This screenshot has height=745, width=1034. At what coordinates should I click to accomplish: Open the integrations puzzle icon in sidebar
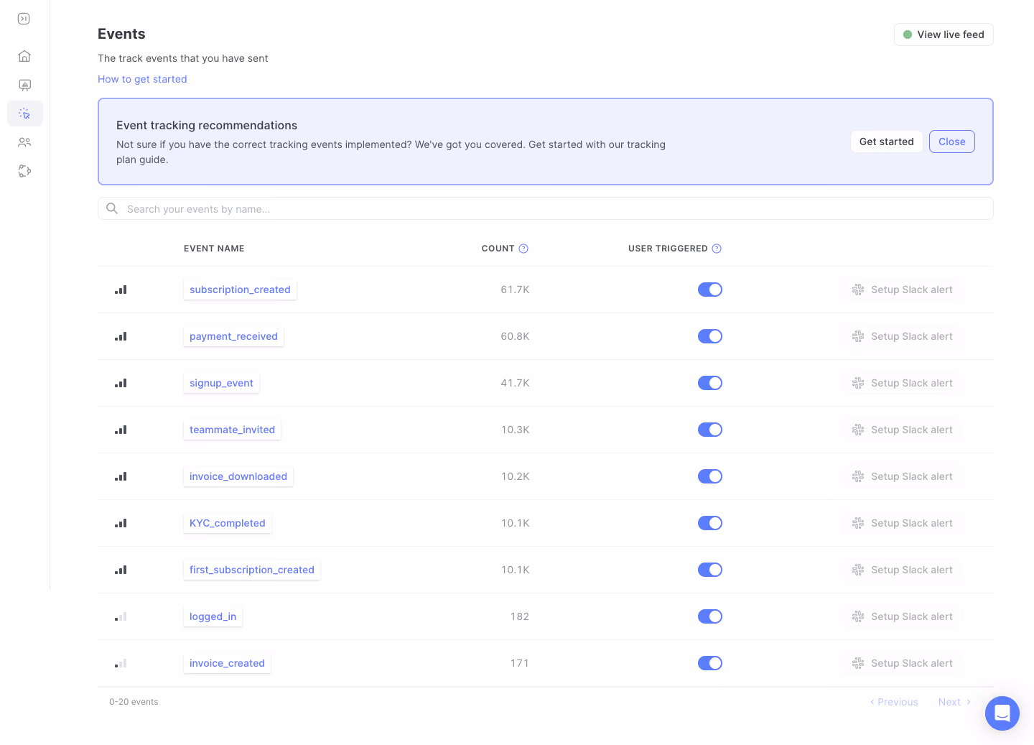[24, 171]
